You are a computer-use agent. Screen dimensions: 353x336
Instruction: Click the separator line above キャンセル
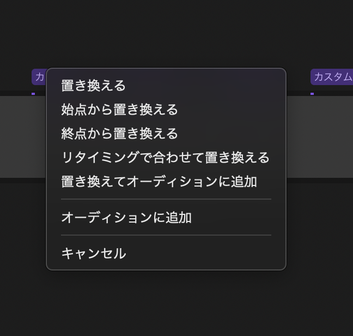pos(166,235)
